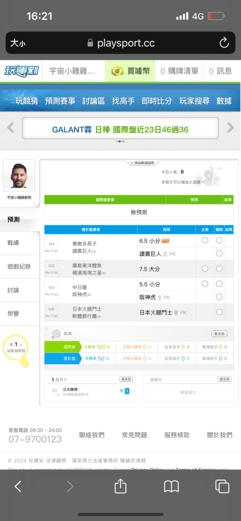Select 刪除 radio for 6.5 小分
This screenshot has height=521, width=241.
(x=219, y=240)
